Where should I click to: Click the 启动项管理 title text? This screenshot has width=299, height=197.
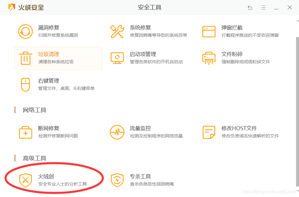point(143,54)
